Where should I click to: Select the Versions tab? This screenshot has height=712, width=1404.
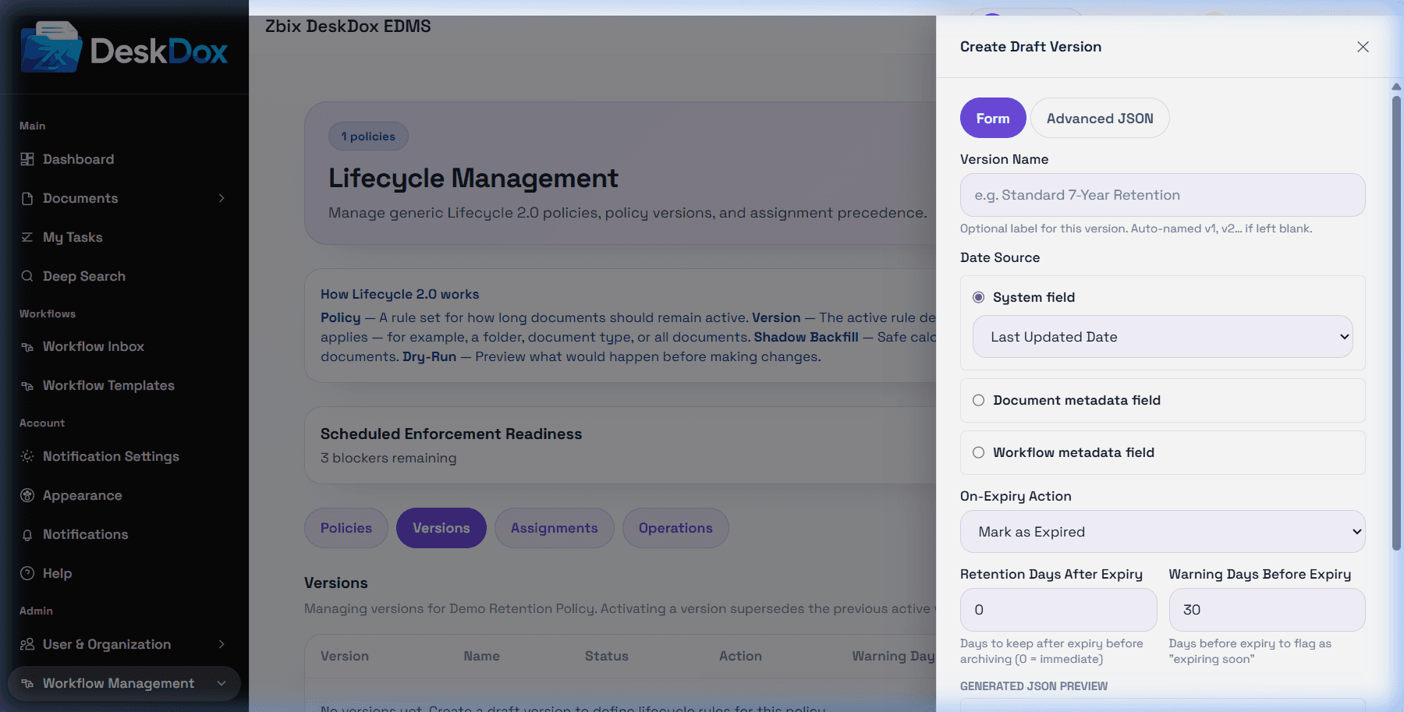441,528
